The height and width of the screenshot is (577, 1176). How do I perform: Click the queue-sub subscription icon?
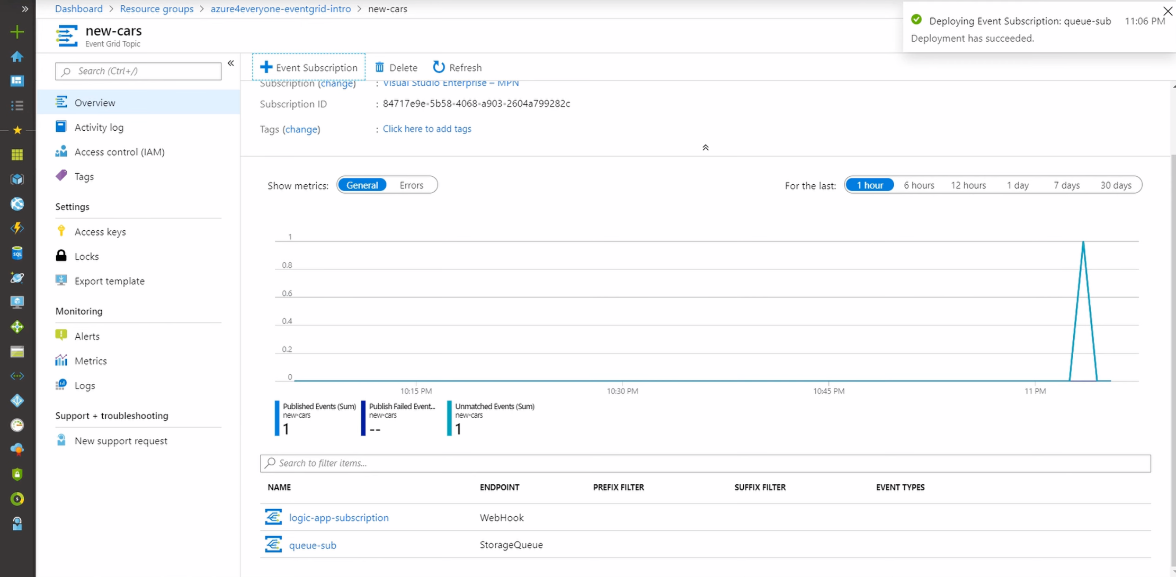tap(273, 544)
